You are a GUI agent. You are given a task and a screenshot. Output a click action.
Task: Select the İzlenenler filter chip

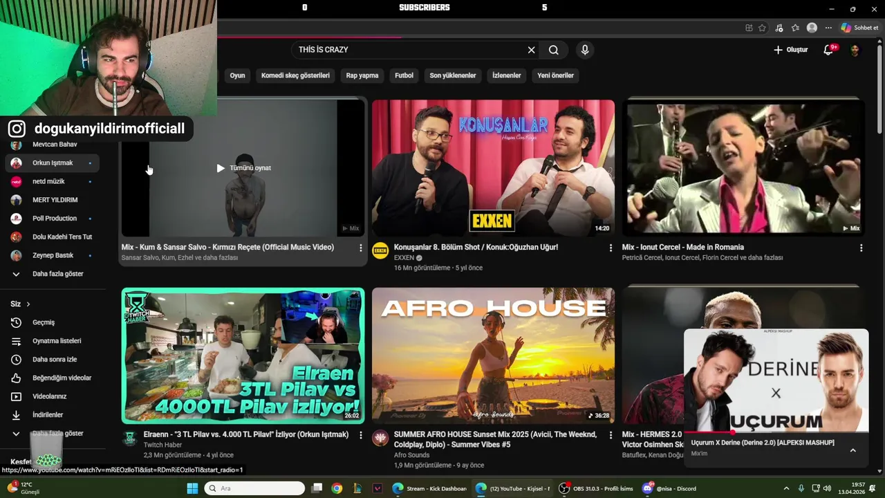[x=506, y=75]
